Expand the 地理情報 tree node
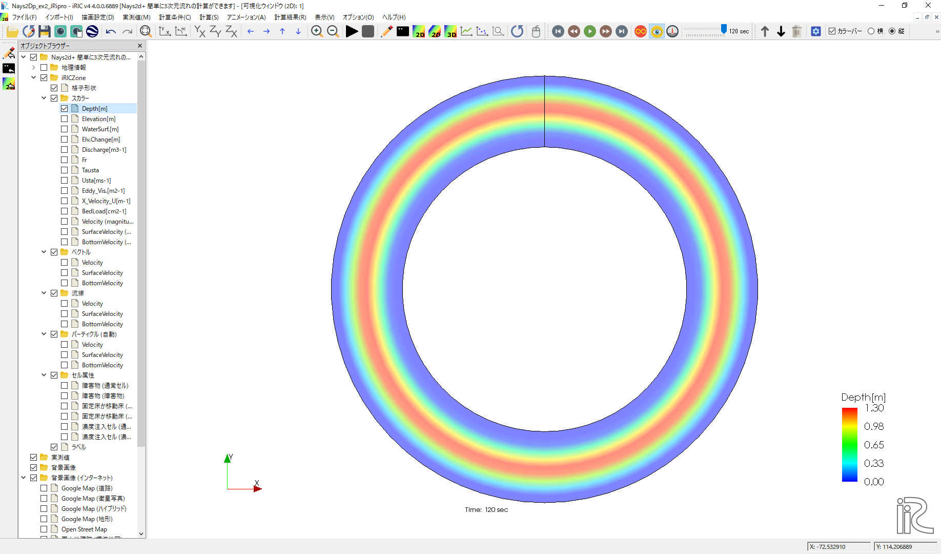Screen dimensions: 941x554 pos(33,67)
